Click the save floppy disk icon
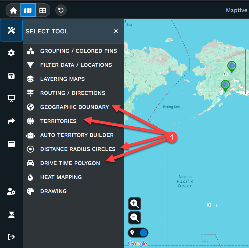Screen dimensions: 249x248 [11, 76]
